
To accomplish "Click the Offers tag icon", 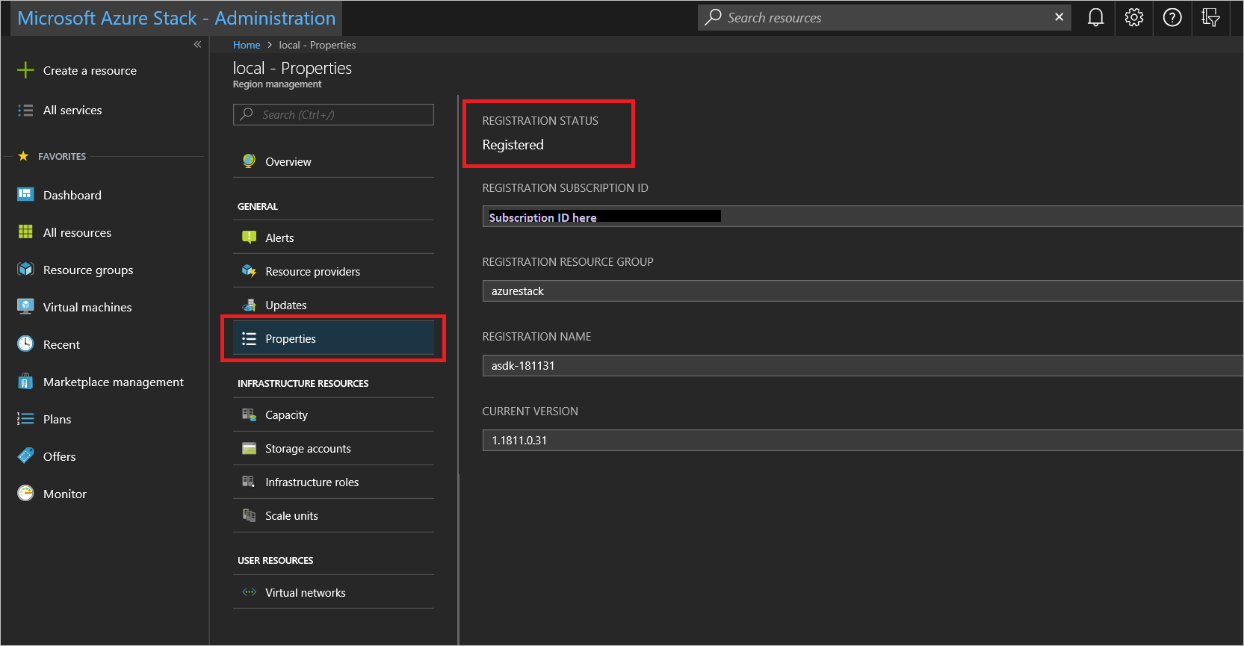I will [25, 456].
